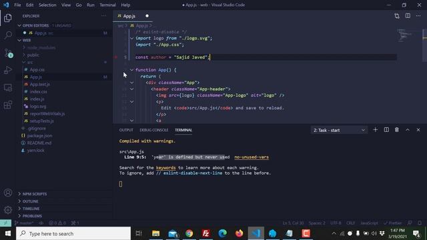
Task: Close the terminal panel
Action: pos(418,130)
